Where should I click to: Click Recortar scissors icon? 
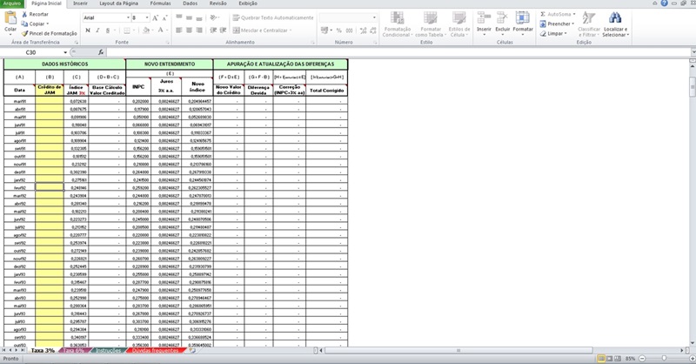tap(24, 14)
